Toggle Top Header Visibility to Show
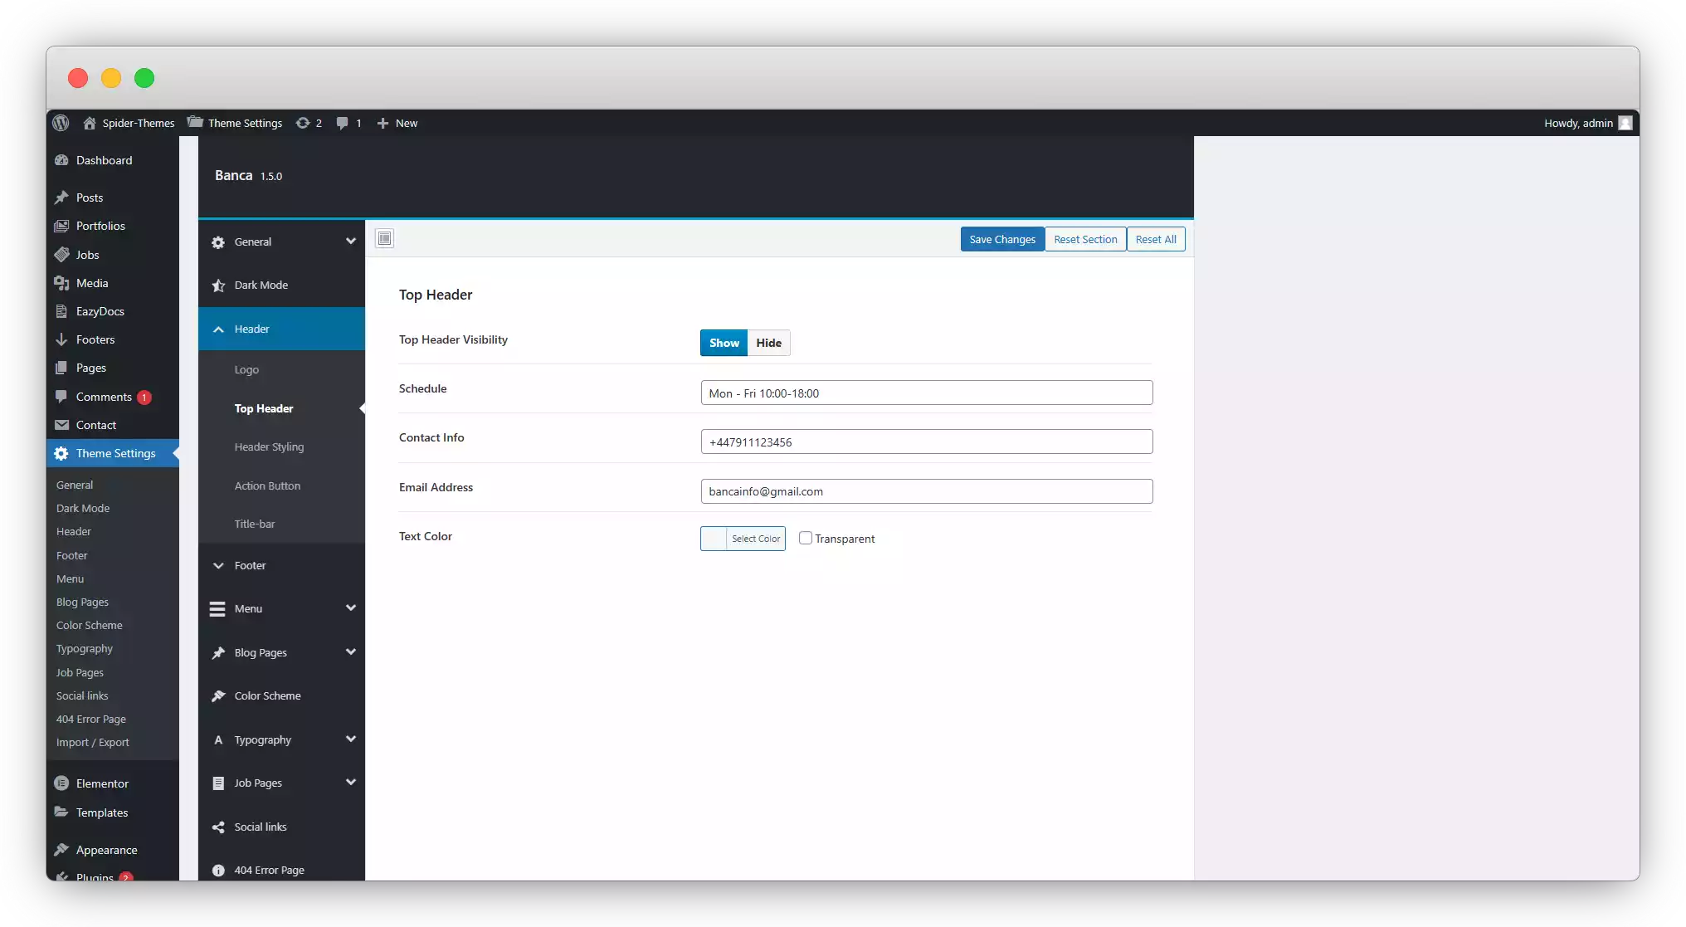Image resolution: width=1686 pixels, height=927 pixels. (722, 341)
